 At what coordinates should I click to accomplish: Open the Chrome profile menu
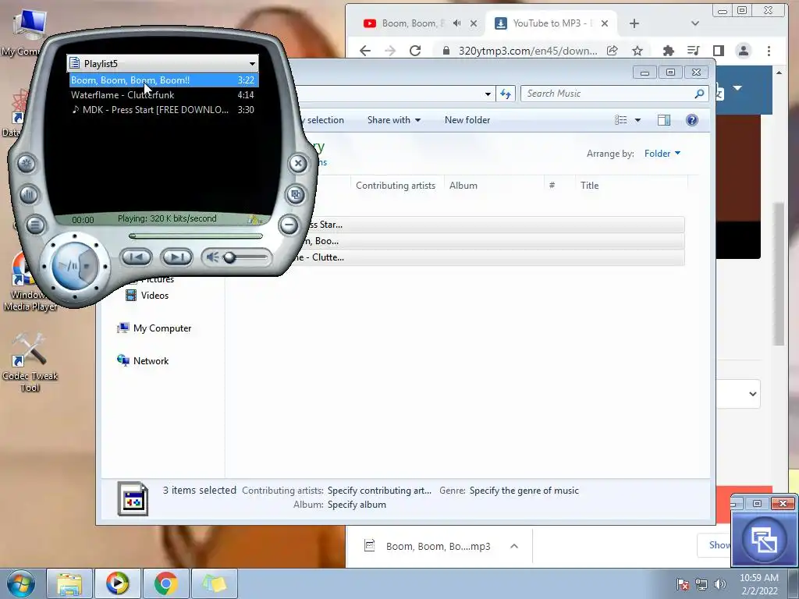(744, 51)
